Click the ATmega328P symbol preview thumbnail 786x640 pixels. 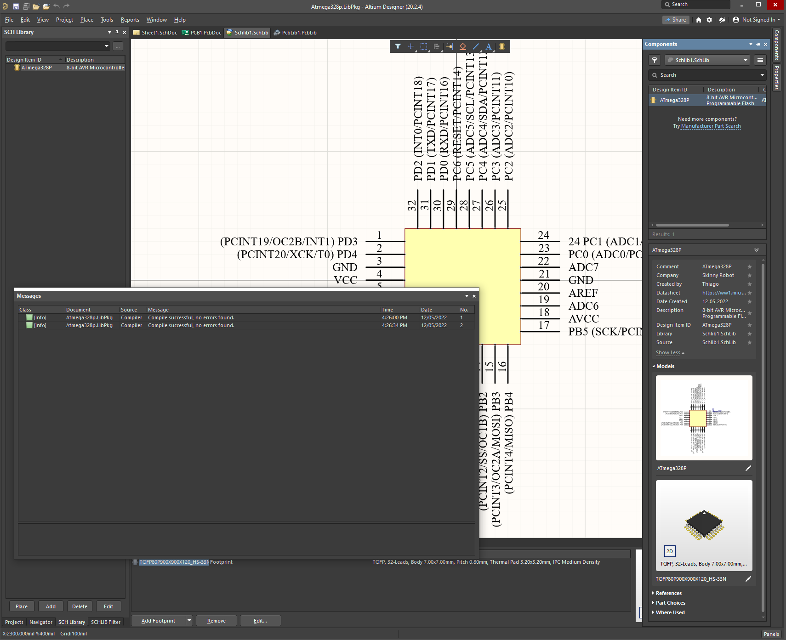click(704, 418)
